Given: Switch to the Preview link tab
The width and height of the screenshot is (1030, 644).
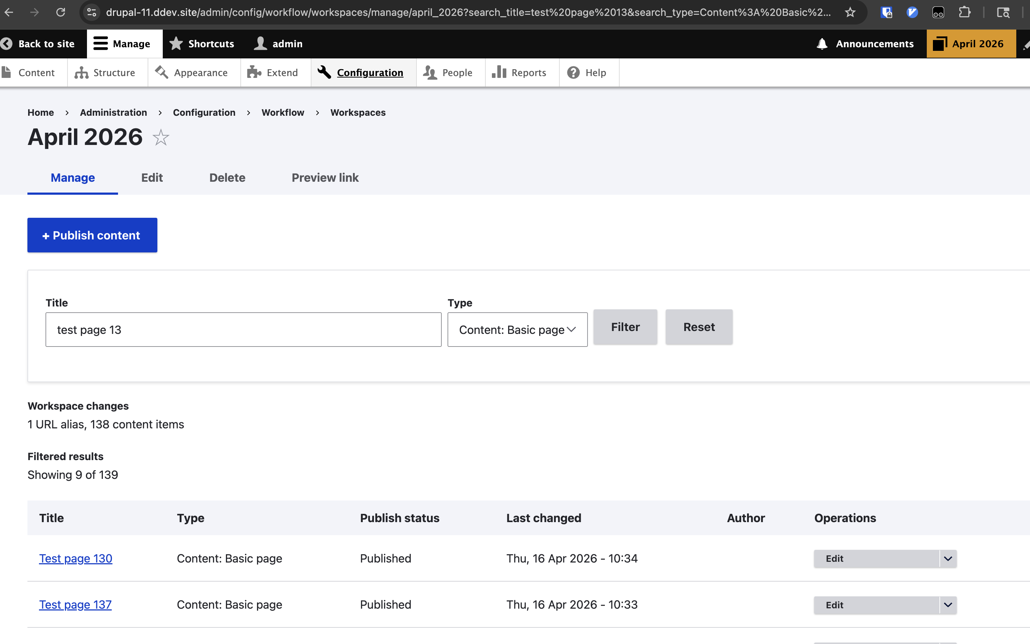Looking at the screenshot, I should click(x=325, y=178).
